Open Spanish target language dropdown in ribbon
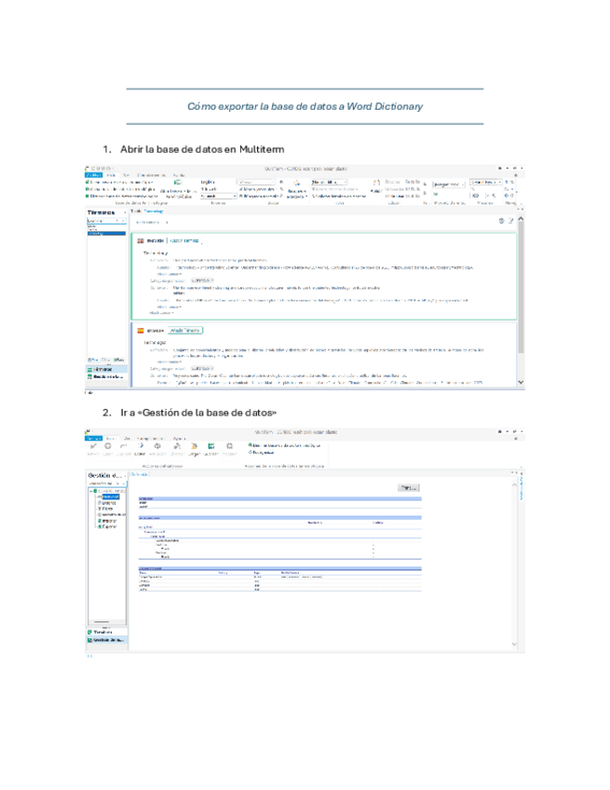Image resolution: width=610 pixels, height=790 pixels. click(x=219, y=196)
